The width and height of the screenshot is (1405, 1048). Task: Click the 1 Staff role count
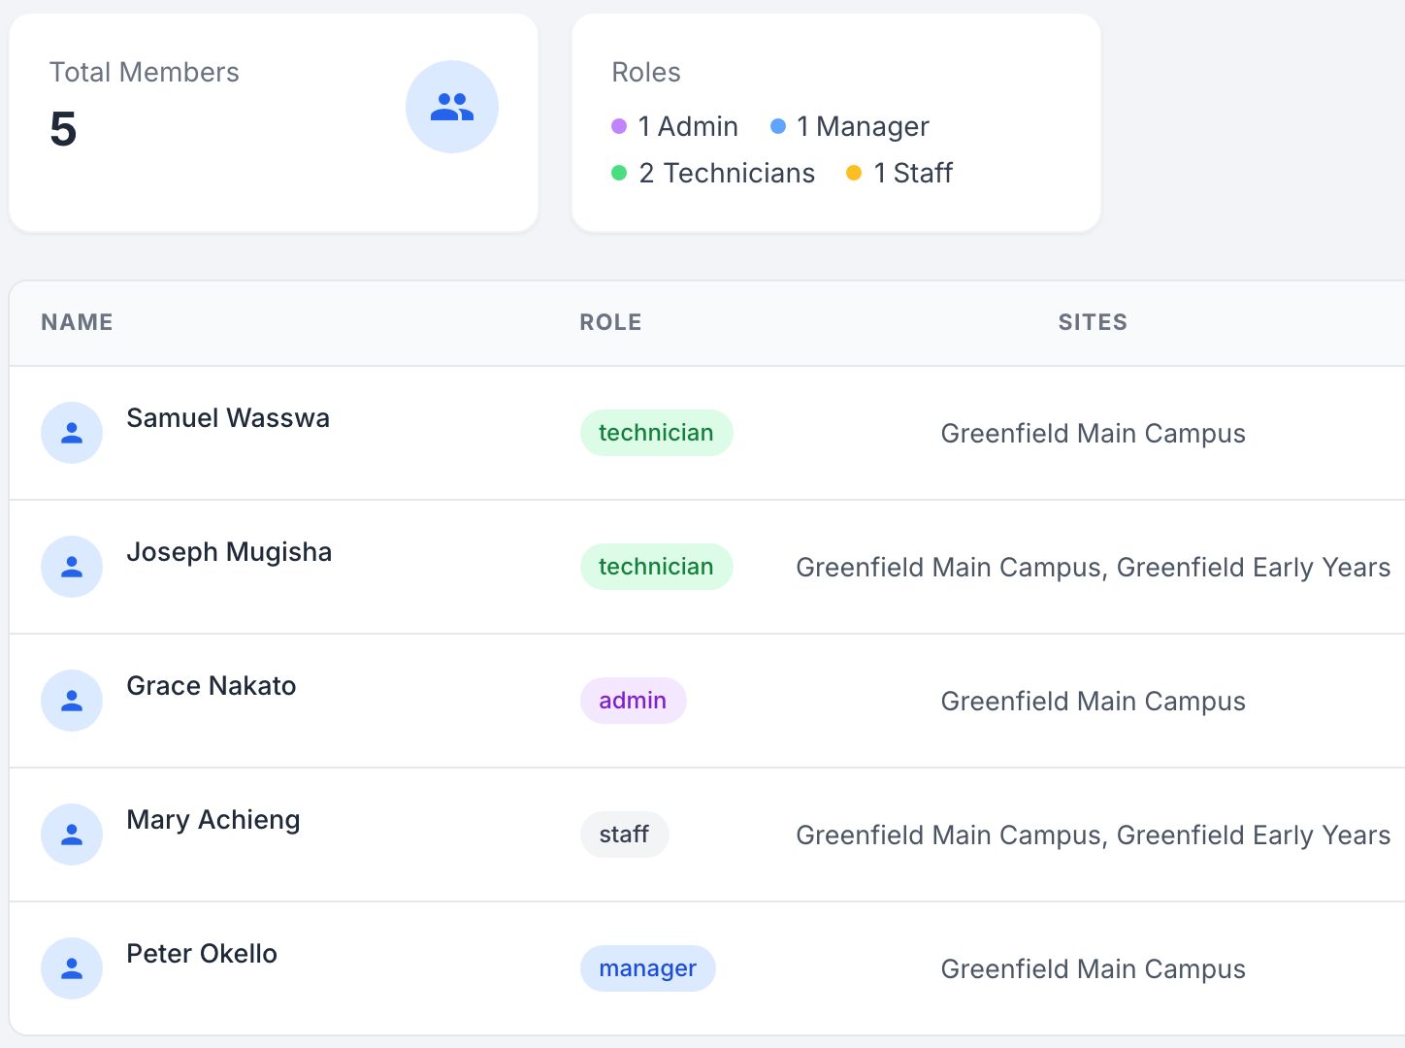(x=913, y=173)
